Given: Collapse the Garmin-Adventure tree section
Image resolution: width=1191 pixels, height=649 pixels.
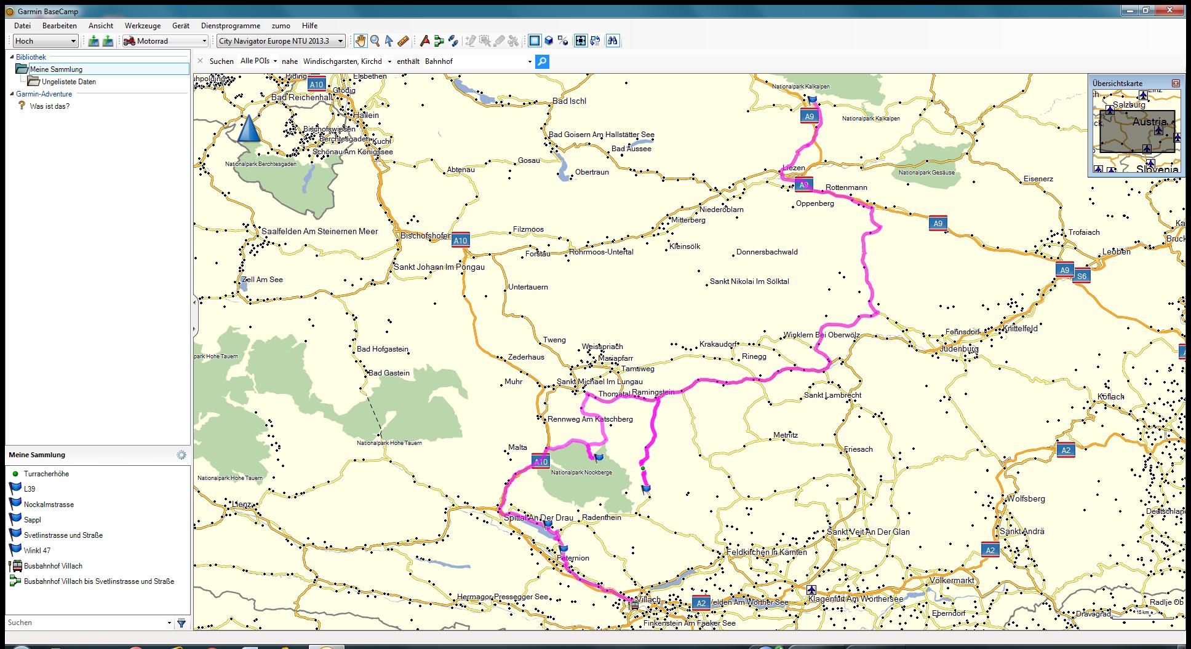Looking at the screenshot, I should point(12,94).
